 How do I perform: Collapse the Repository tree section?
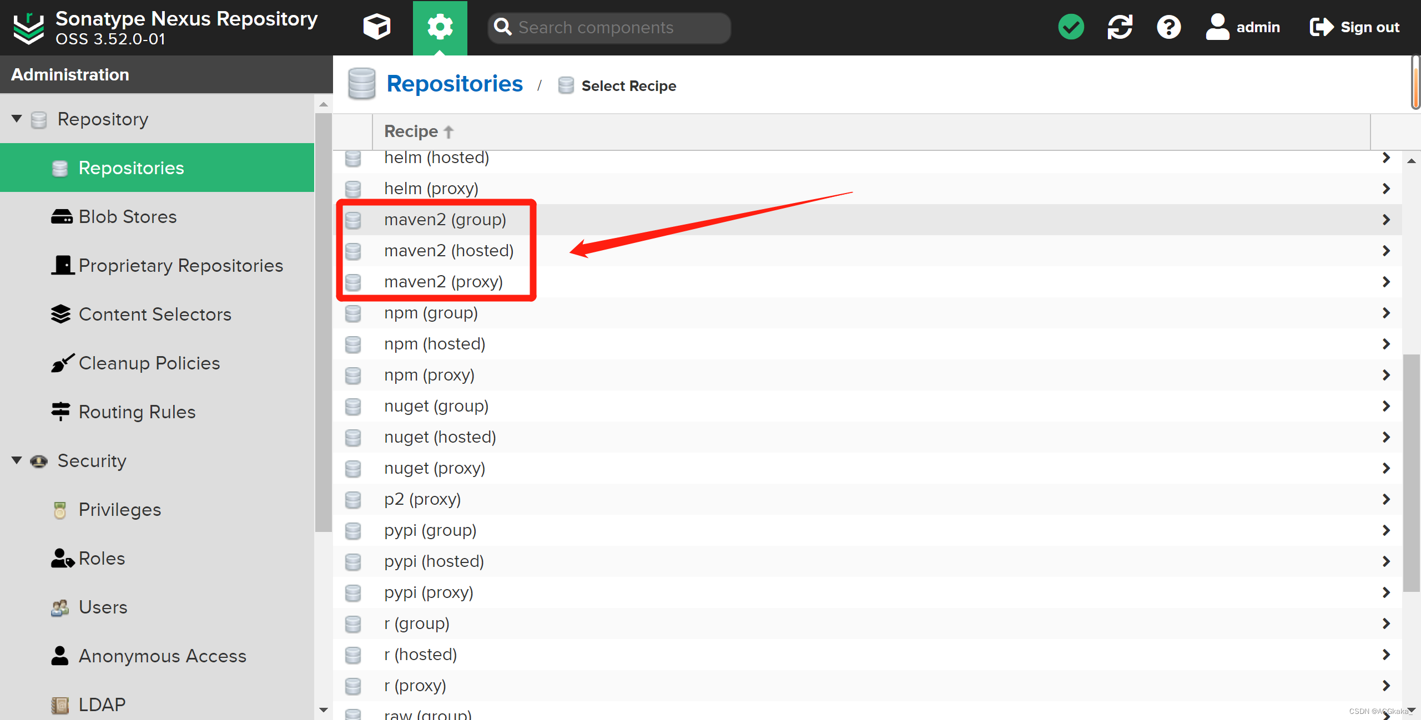point(17,119)
